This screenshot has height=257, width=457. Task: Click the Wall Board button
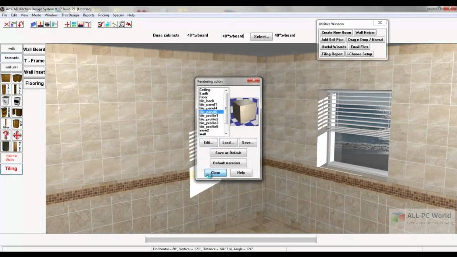(x=34, y=49)
